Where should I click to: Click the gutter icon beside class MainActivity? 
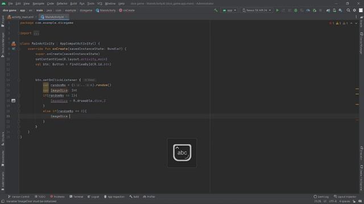[14, 44]
